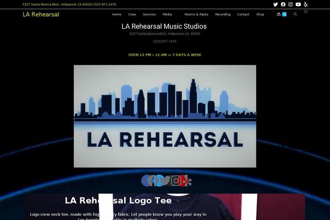Image resolution: width=330 pixels, height=220 pixels.
Task: Go to the Home menu item
Action: [117, 14]
